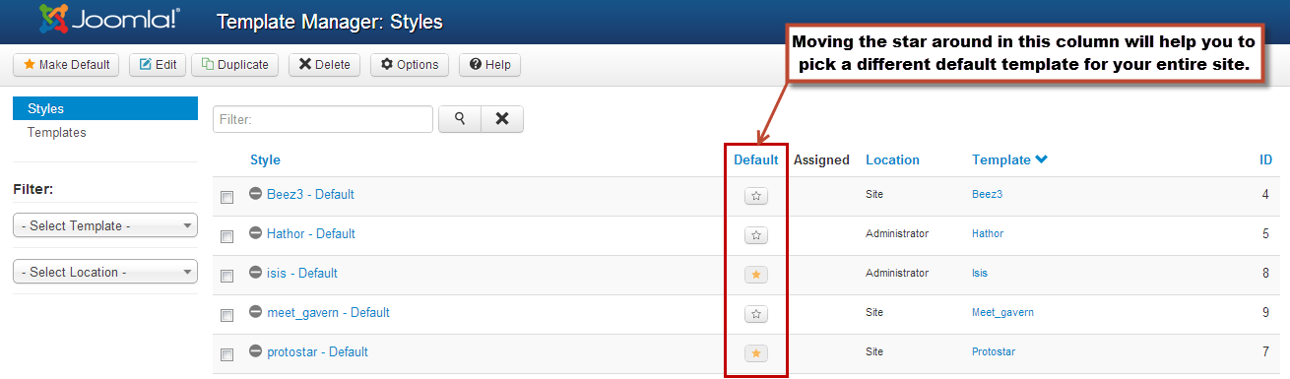This screenshot has height=379, width=1290.
Task: Select the protostar - Default checkbox
Action: click(226, 354)
